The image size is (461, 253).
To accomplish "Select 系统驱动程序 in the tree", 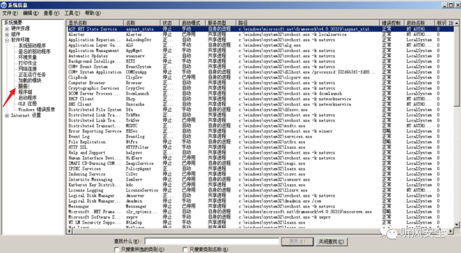I will tap(32, 46).
